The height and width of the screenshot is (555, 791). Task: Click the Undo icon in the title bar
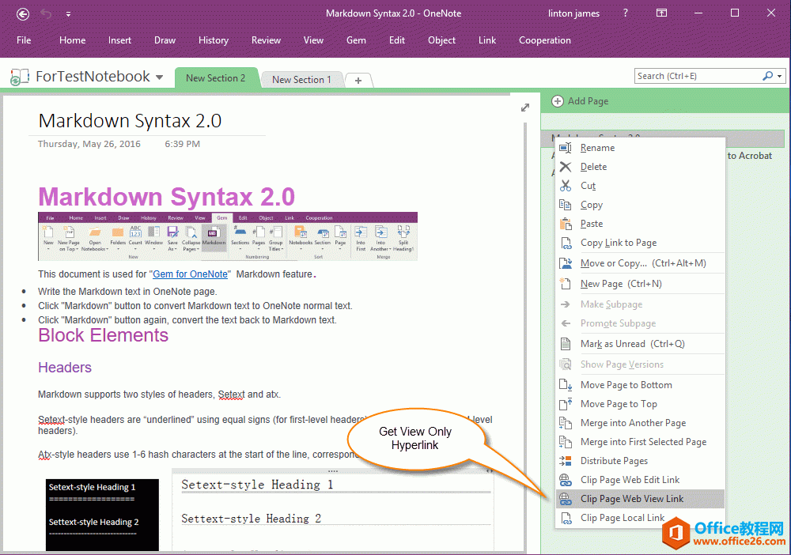point(46,13)
